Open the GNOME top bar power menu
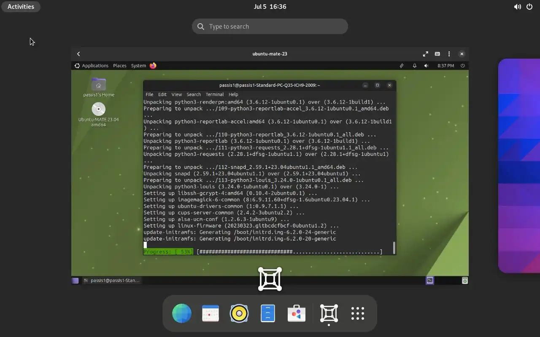Image resolution: width=540 pixels, height=337 pixels. pos(529,7)
